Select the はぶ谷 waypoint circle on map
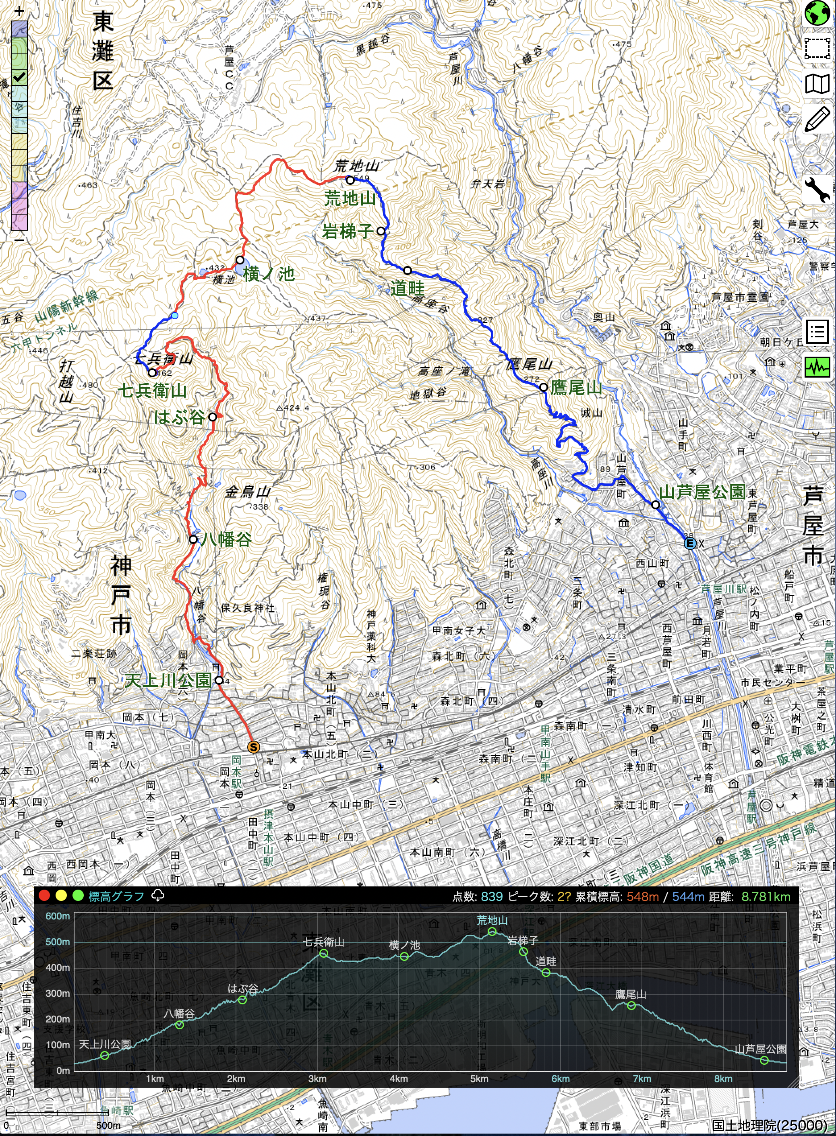Image resolution: width=836 pixels, height=1136 pixels. 213,417
